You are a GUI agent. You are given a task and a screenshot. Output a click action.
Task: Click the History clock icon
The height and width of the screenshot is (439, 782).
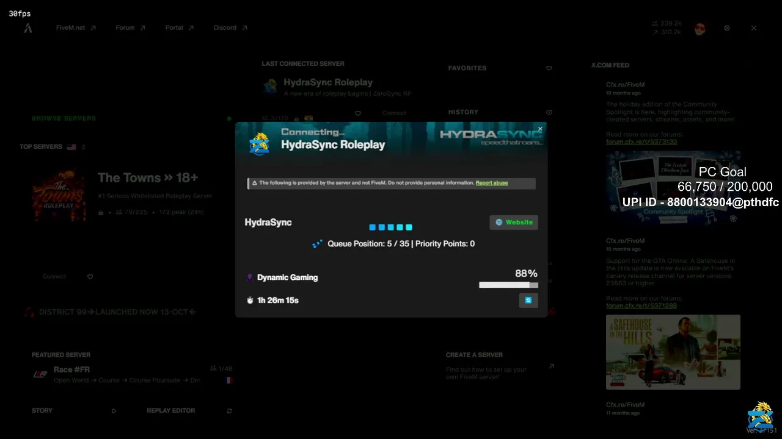549,112
